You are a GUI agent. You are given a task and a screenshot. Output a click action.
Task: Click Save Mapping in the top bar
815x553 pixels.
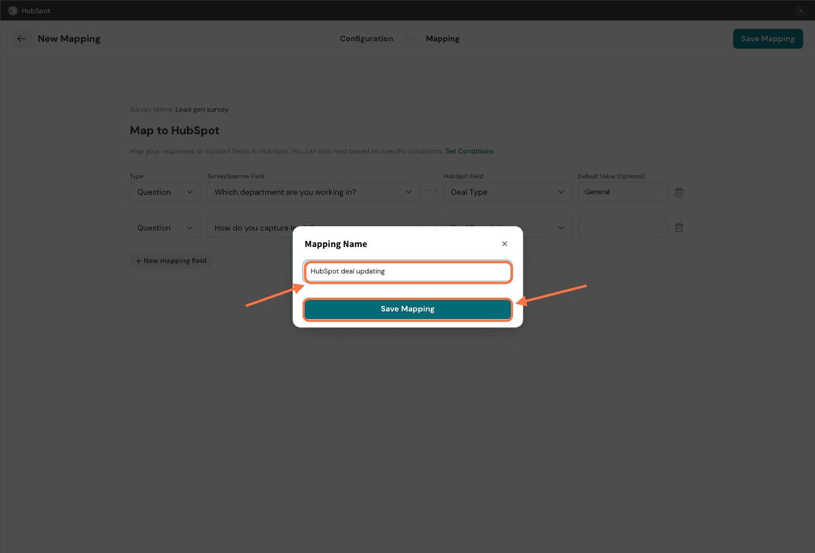click(x=768, y=39)
